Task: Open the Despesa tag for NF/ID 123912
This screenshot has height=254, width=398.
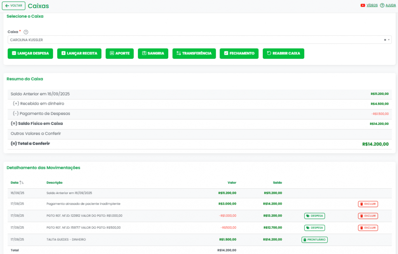Action: pyautogui.click(x=314, y=216)
